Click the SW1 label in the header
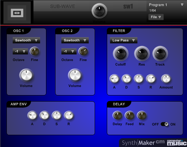Viewport: 187px width, 147px height. click(x=128, y=6)
